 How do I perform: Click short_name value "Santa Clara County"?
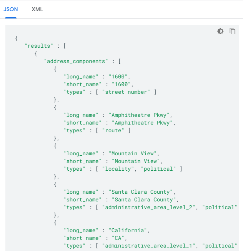pos(144,199)
